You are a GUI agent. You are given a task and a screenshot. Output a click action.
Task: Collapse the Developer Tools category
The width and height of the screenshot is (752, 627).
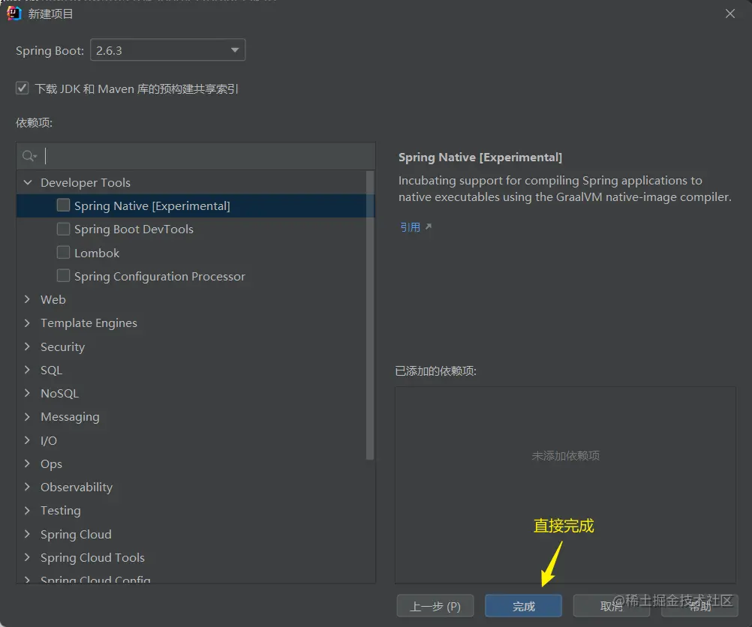28,182
